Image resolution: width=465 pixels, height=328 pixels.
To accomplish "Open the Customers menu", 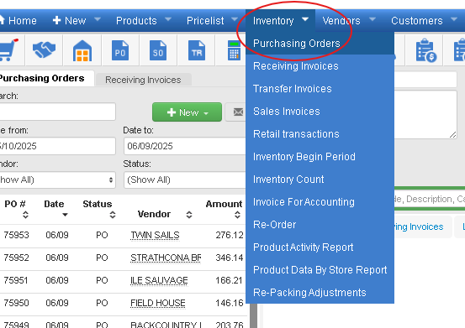I will click(x=424, y=21).
